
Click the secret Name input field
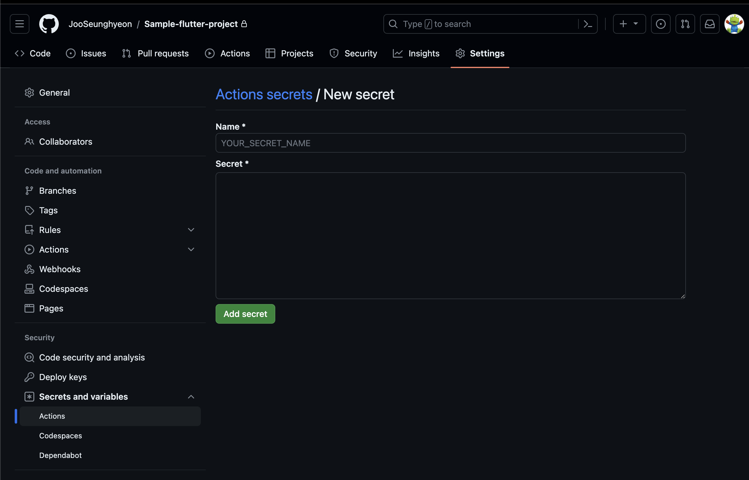pyautogui.click(x=450, y=143)
